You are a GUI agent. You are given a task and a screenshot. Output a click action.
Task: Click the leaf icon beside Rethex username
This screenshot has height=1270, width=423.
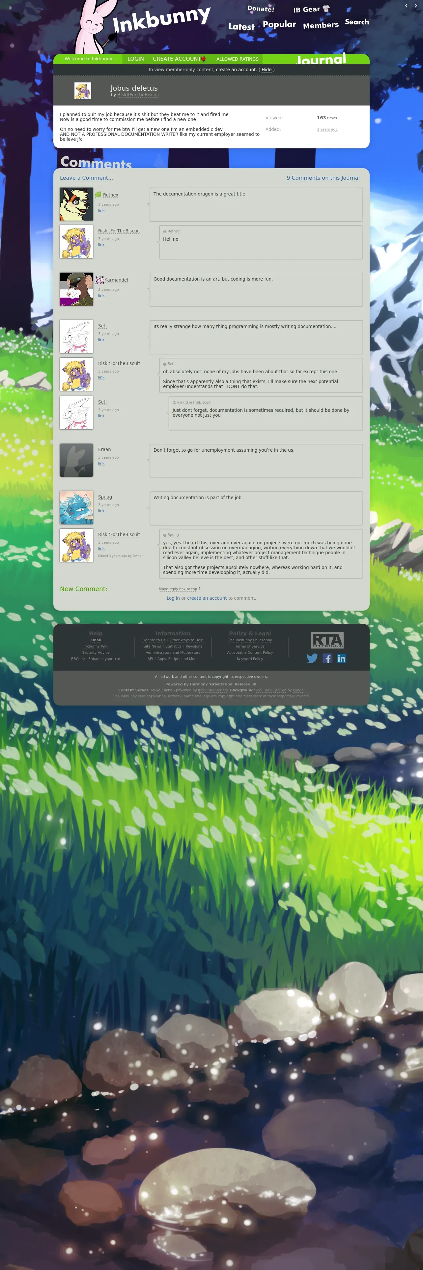tap(98, 195)
